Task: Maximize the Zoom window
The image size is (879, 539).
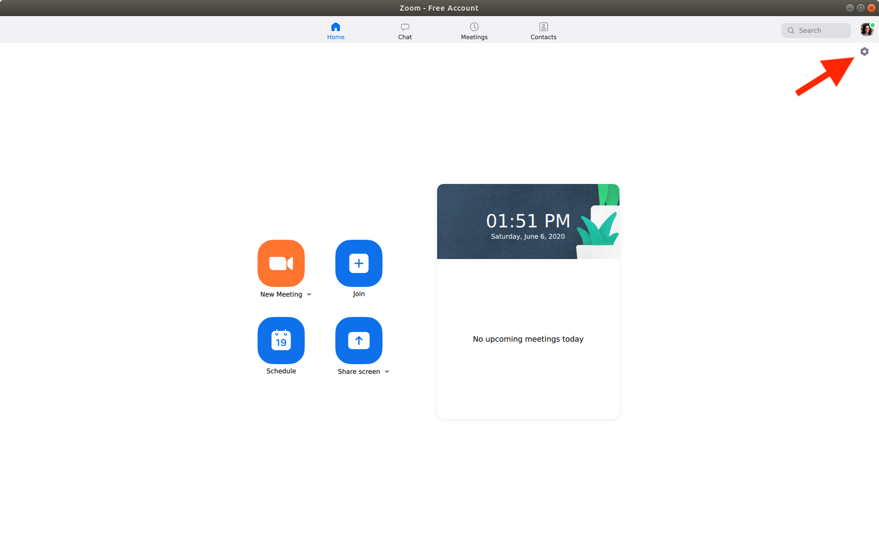Action: [x=860, y=8]
